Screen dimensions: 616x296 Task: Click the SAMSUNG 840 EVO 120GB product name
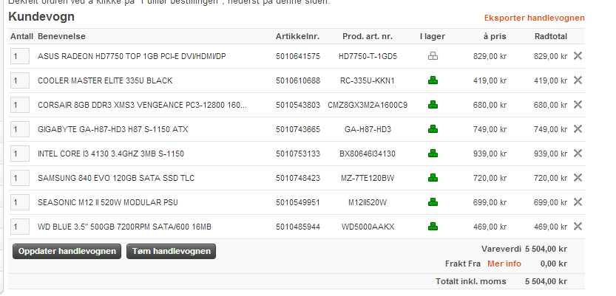click(116, 178)
